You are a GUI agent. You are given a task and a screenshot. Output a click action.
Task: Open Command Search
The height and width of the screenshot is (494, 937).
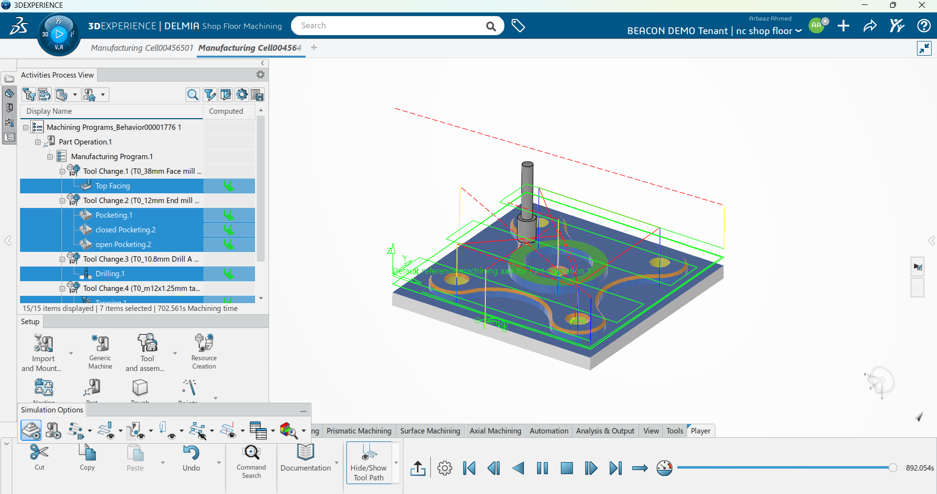point(251,461)
